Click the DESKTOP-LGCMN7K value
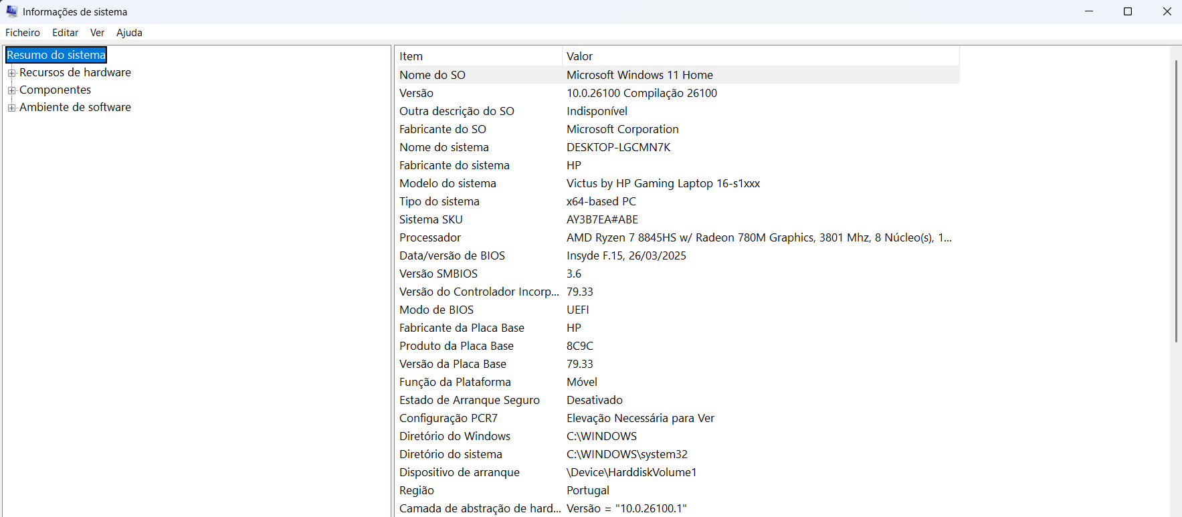Viewport: 1182px width, 517px height. (618, 147)
